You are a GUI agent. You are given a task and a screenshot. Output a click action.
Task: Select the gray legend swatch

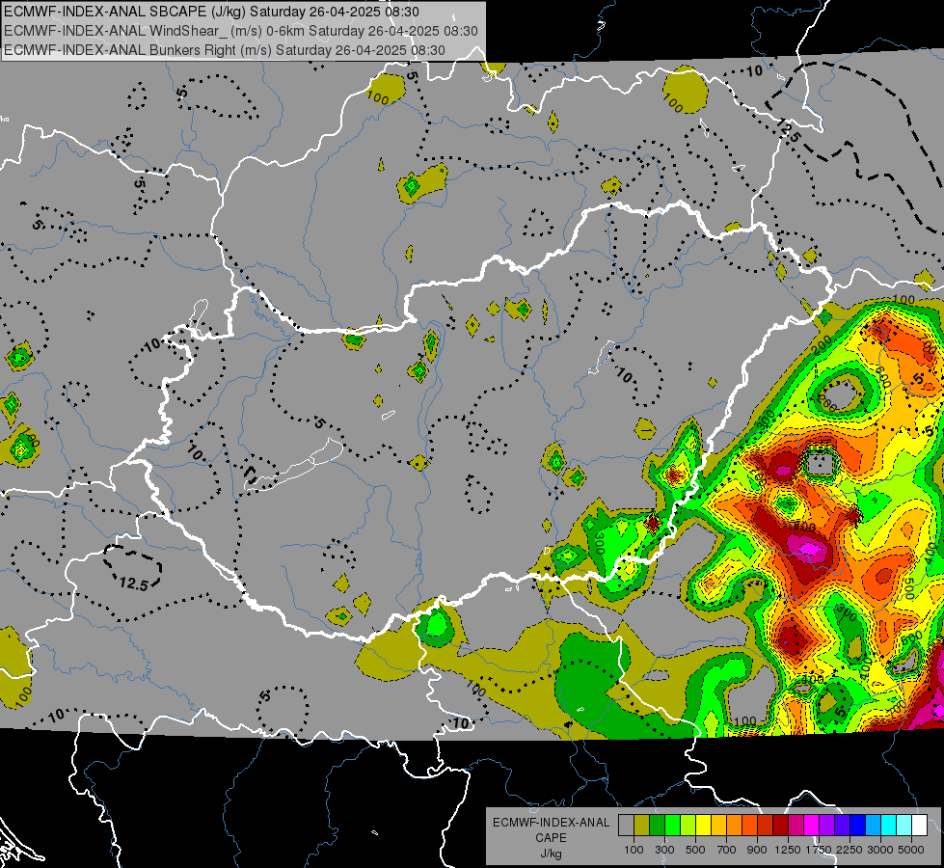pos(626,826)
